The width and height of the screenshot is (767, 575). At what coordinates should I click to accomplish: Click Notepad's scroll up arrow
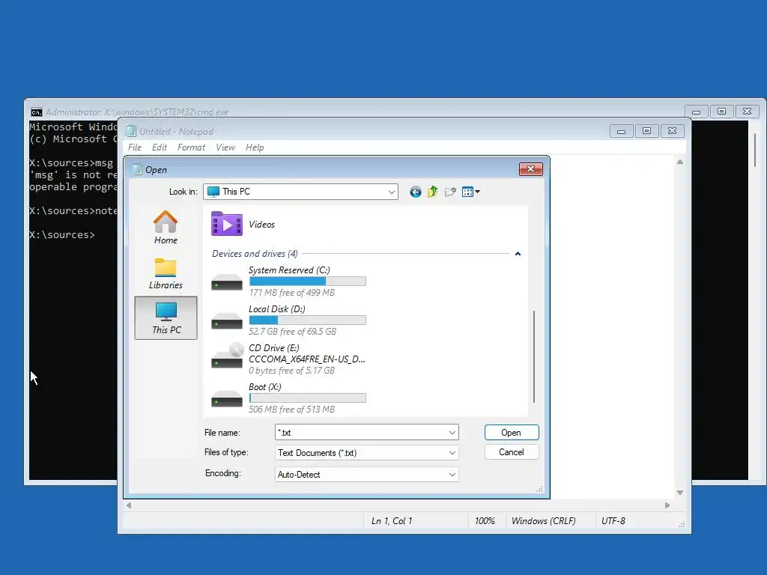pos(680,162)
